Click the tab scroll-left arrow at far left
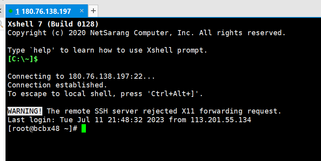The width and height of the screenshot is (321, 161). point(1,10)
